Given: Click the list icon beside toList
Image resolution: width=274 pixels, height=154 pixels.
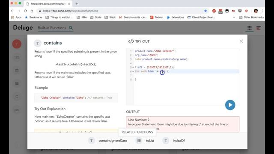Looking at the screenshot, I should click(x=139, y=141).
